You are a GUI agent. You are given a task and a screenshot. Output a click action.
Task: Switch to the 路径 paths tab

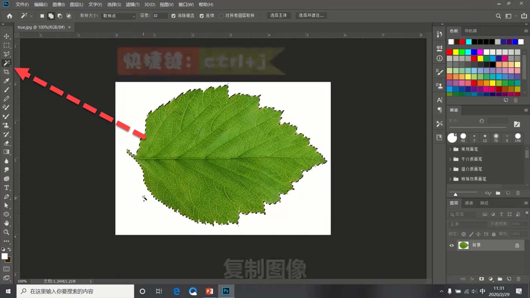[x=484, y=203]
